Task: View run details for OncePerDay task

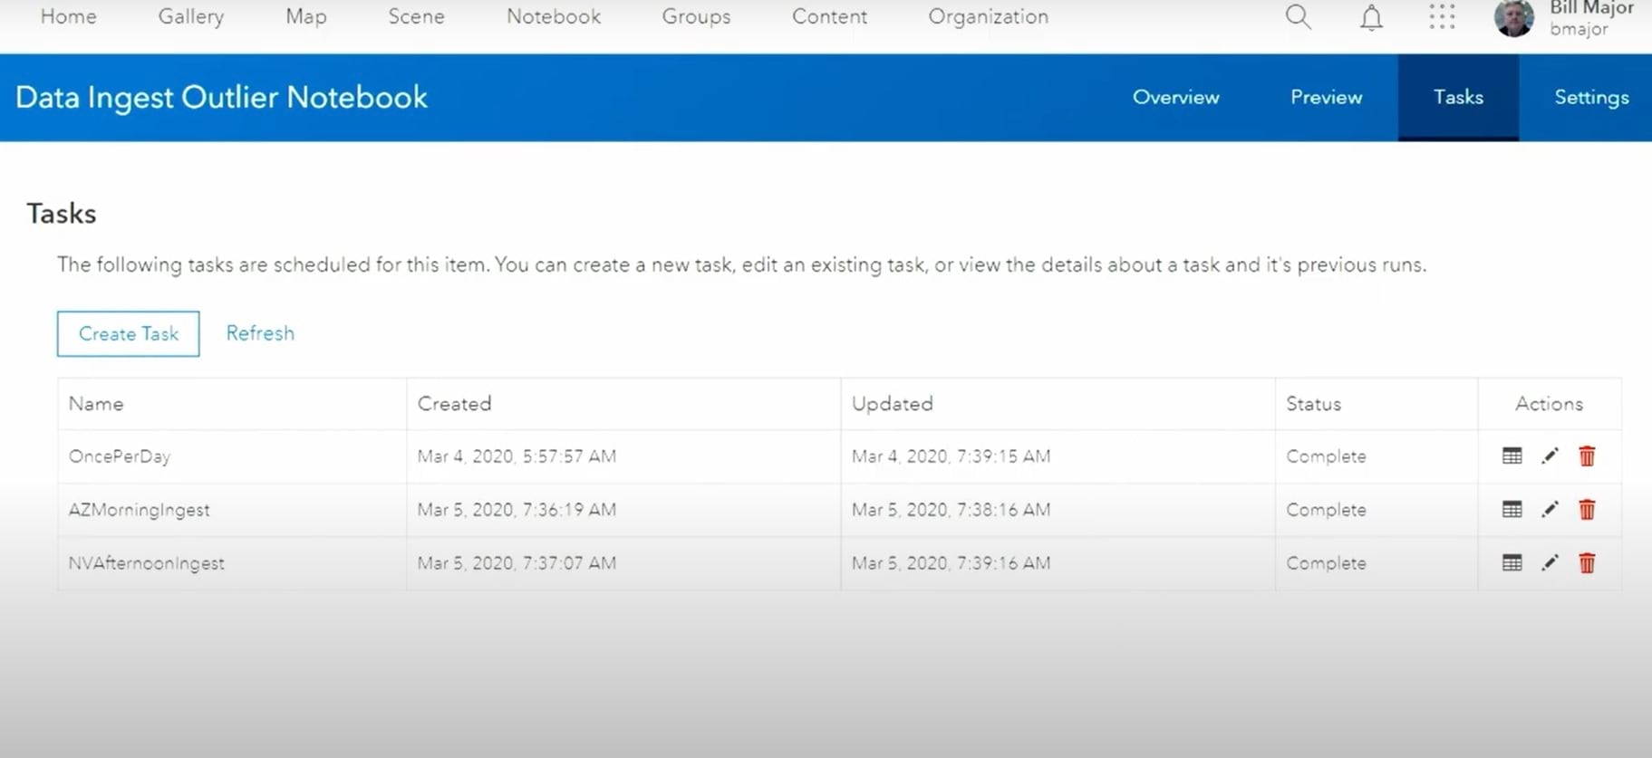Action: pos(1512,456)
